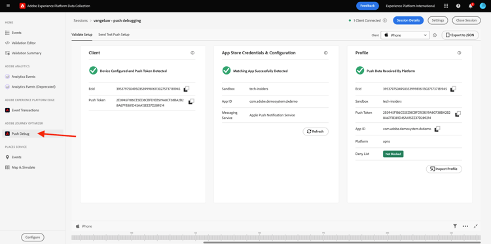491x244 pixels.
Task: Show info about connected clients
Action: (x=385, y=20)
